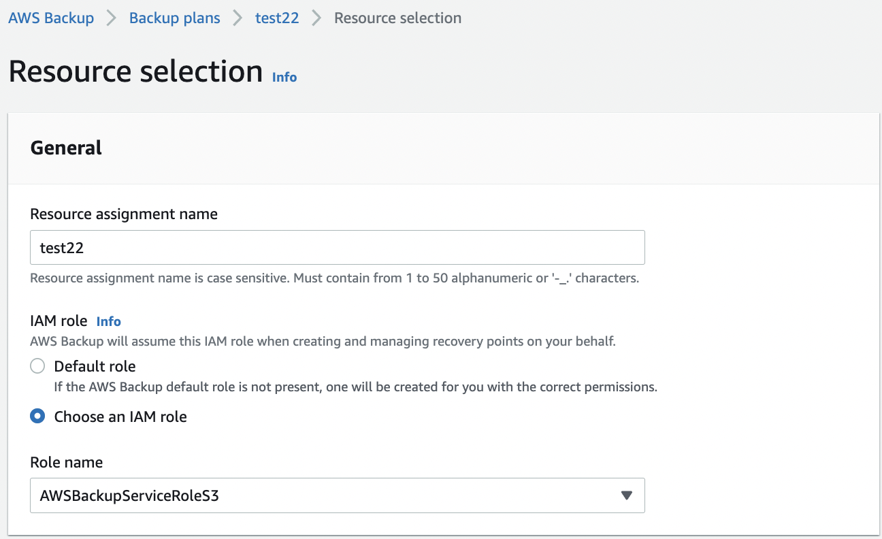
Task: Focus the Resource assignment name text field
Action: coord(338,248)
